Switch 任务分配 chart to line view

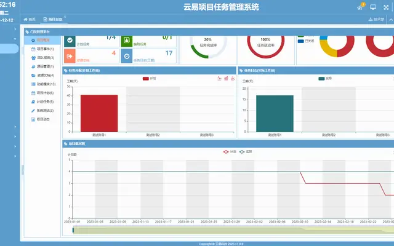(x=219, y=78)
